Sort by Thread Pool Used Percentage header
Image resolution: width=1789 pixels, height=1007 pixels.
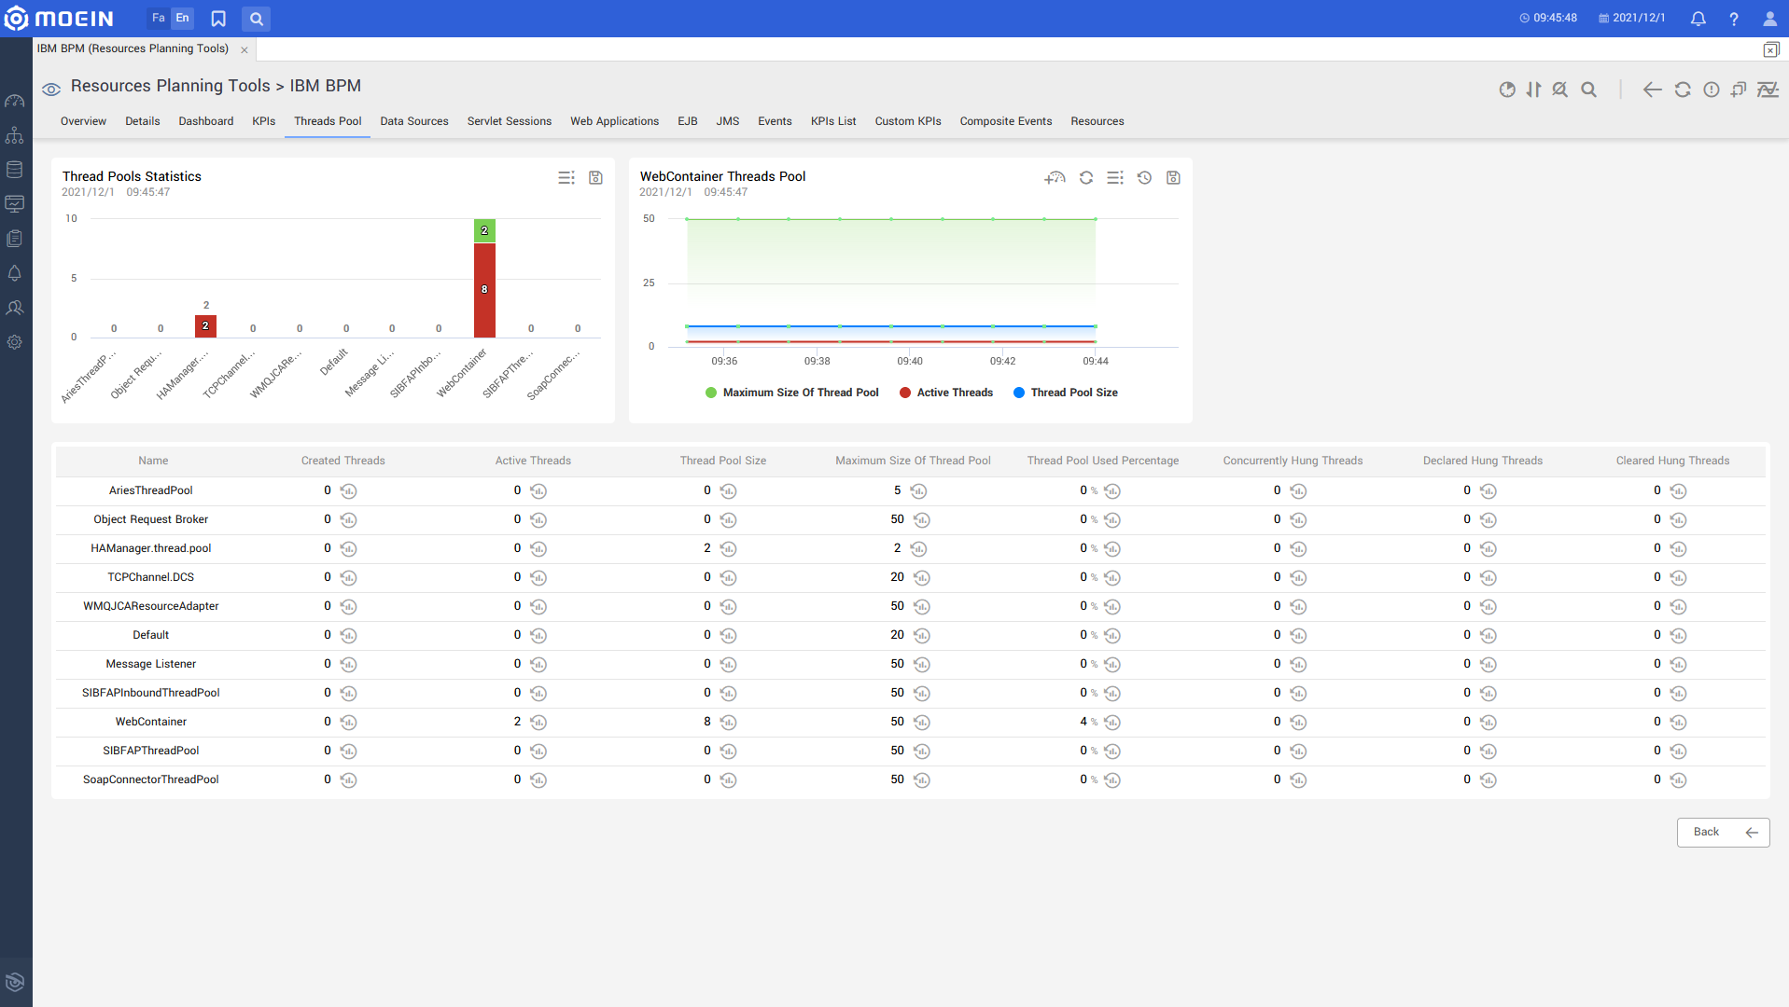[1103, 461]
